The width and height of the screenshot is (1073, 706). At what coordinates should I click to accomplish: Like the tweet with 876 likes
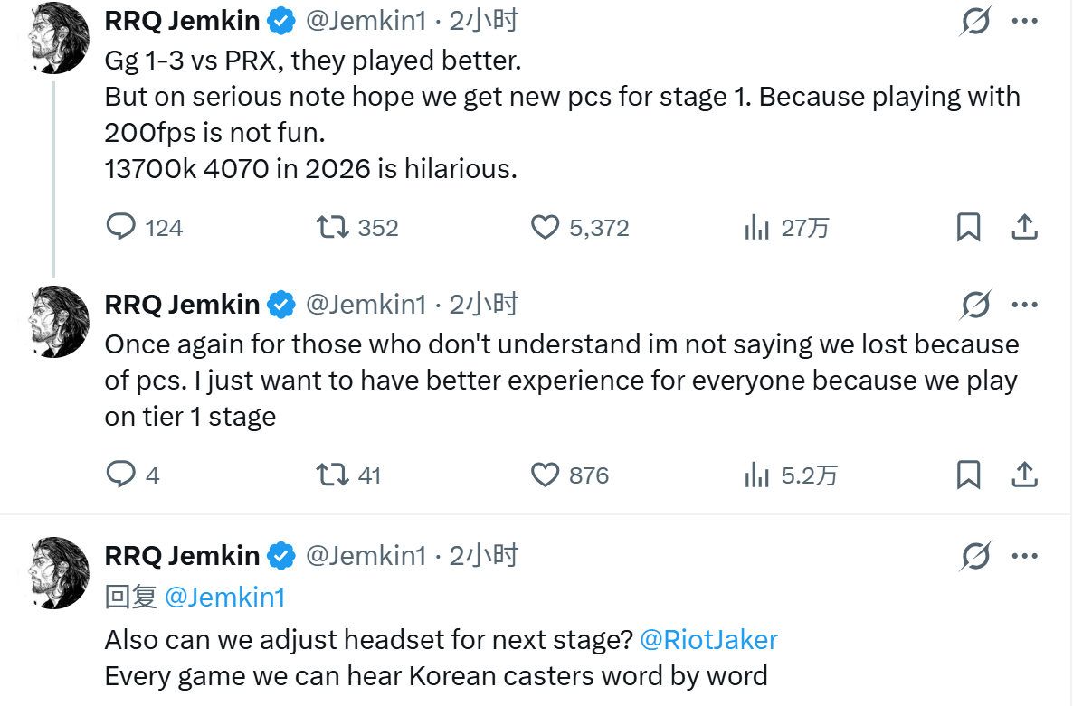(x=545, y=475)
